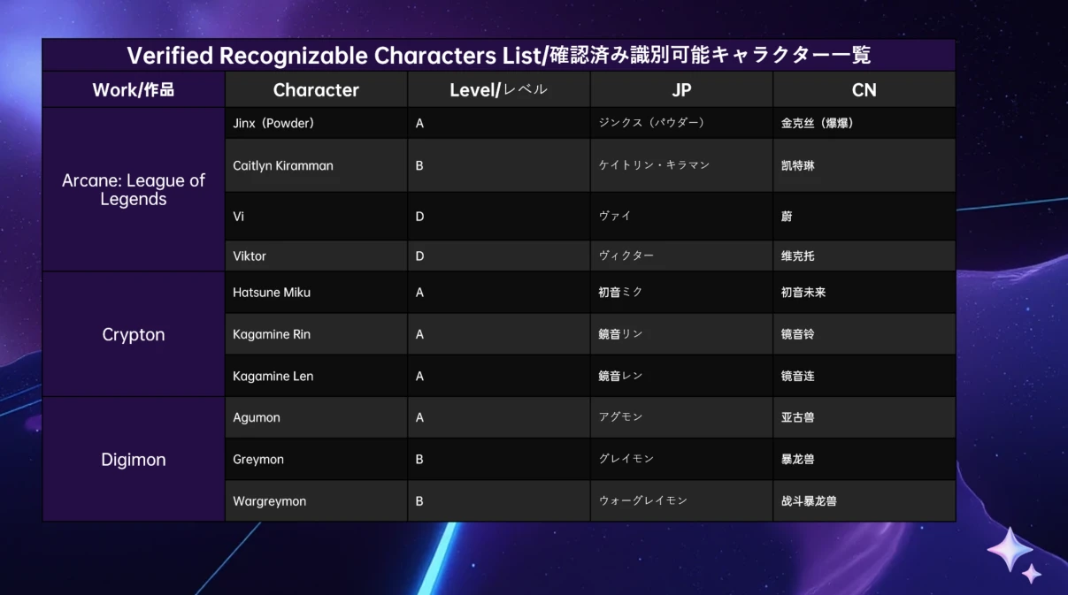Click the Work/作品 column header
Viewport: 1068px width, 595px height.
(133, 90)
